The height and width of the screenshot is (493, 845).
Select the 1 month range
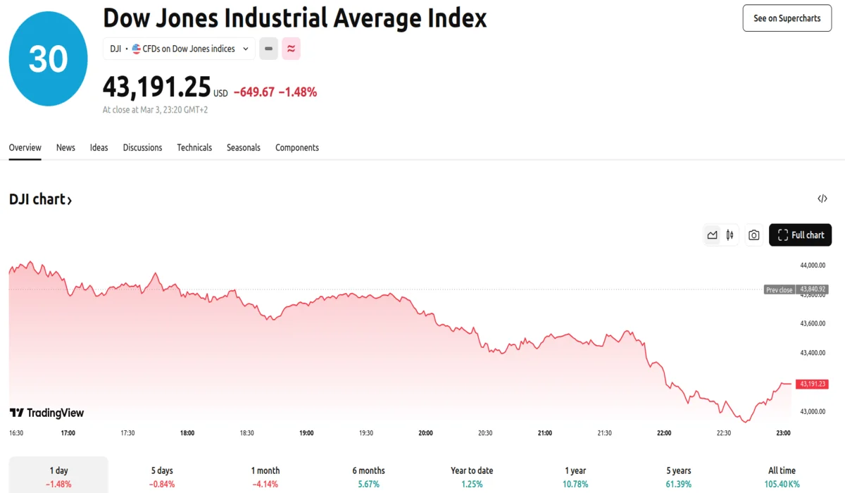coord(265,476)
